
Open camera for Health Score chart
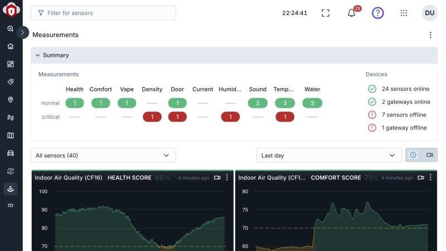point(217,177)
